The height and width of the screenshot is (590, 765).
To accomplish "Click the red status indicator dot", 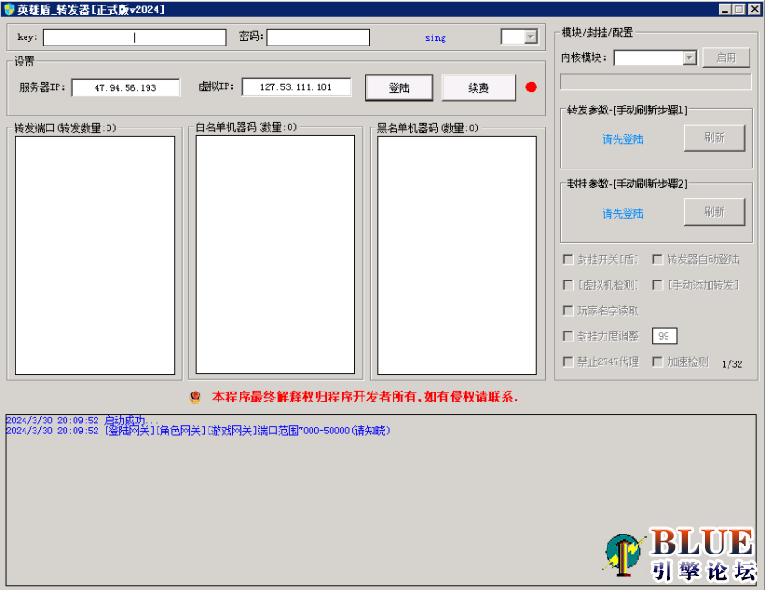I will click(531, 87).
